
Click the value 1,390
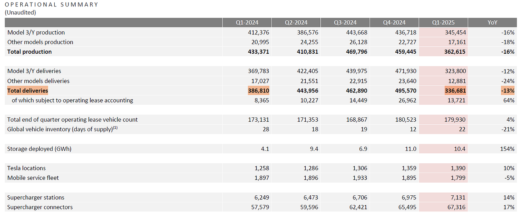458,168
